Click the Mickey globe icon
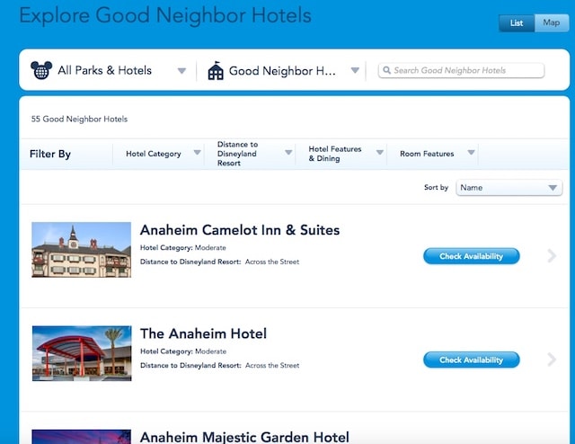This screenshot has width=575, height=444. pos(41,70)
